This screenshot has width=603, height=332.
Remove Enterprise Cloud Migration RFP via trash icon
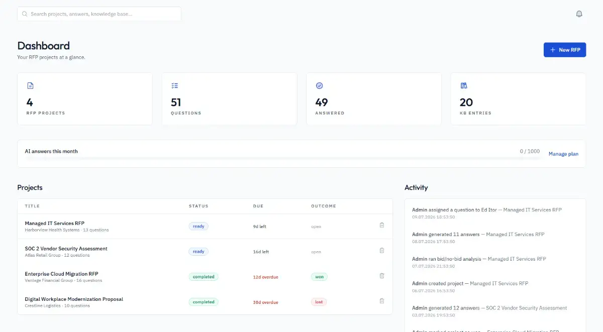pyautogui.click(x=381, y=276)
